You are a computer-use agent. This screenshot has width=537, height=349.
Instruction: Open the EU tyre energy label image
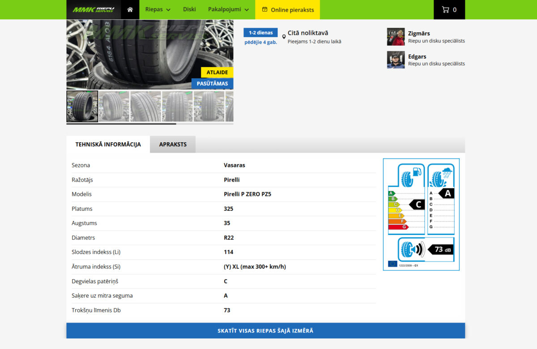tap(421, 214)
